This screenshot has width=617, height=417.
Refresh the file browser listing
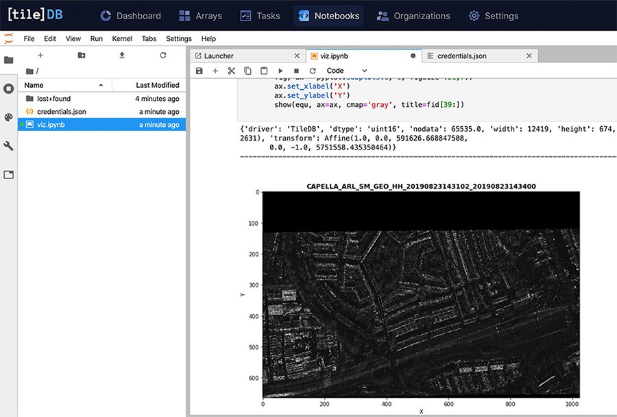162,56
